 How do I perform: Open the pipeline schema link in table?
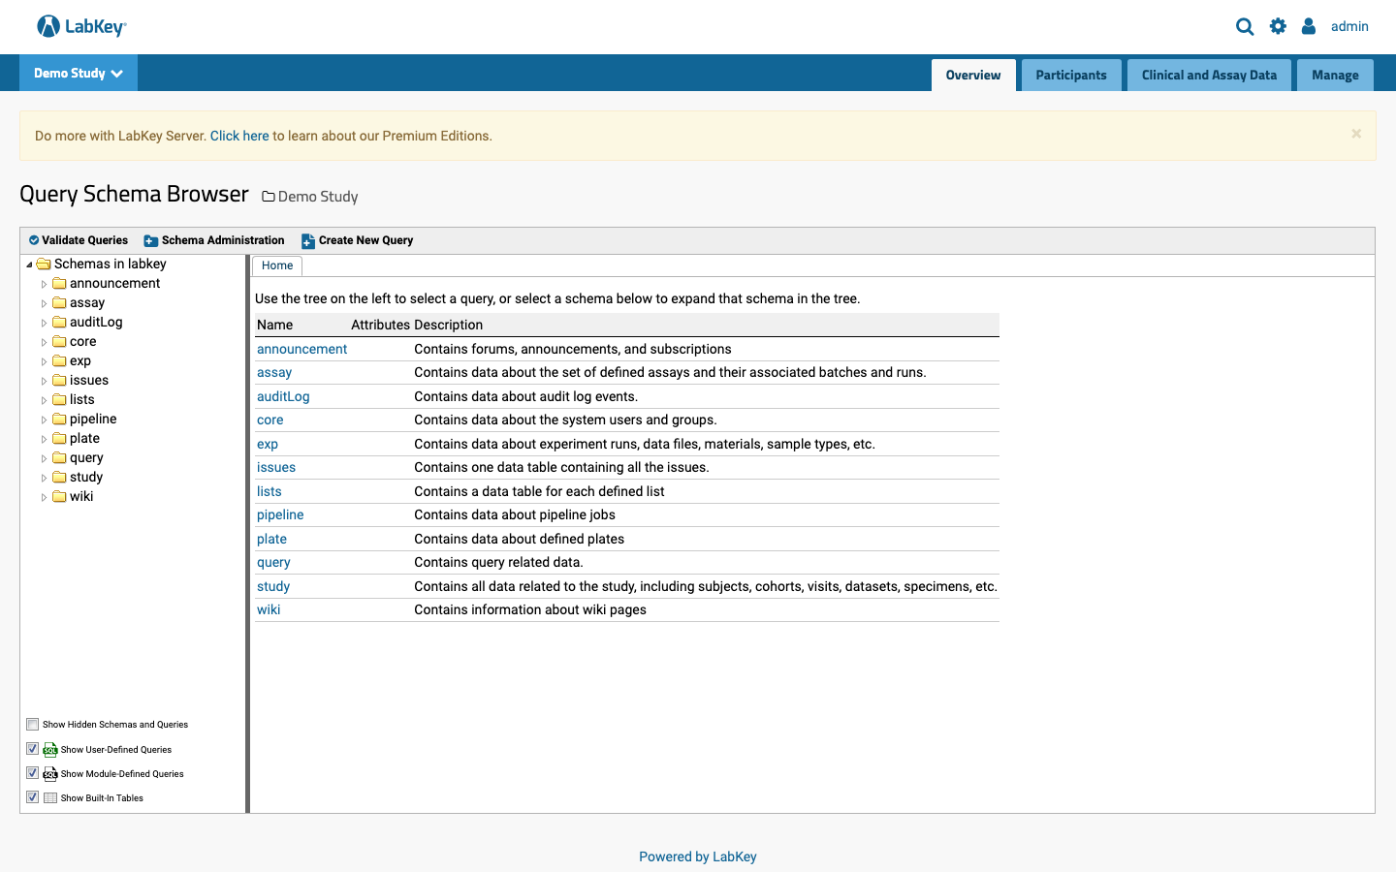280,514
